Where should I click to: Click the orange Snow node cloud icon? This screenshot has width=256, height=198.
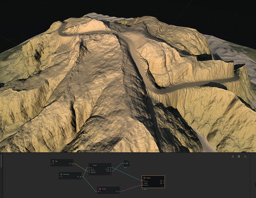(x=144, y=178)
